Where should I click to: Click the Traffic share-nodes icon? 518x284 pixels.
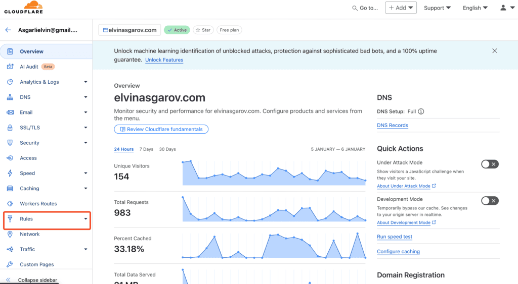point(10,249)
